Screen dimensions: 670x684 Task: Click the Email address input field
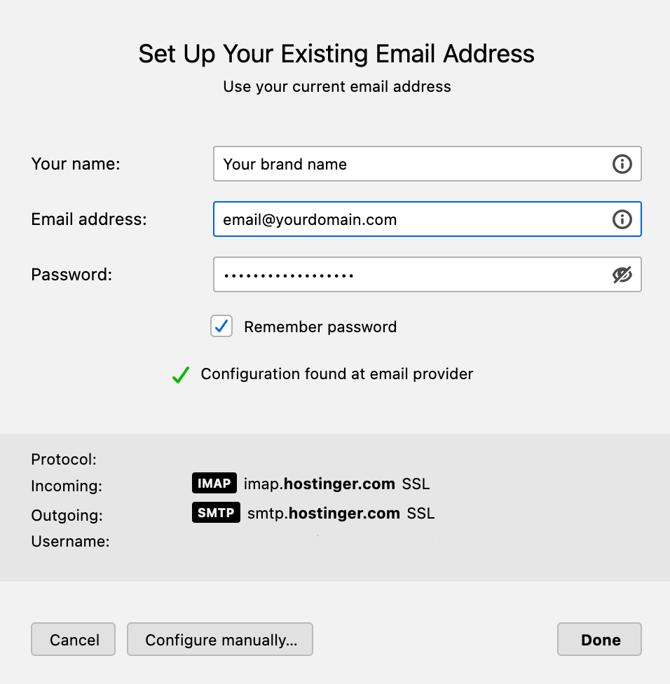[385, 219]
